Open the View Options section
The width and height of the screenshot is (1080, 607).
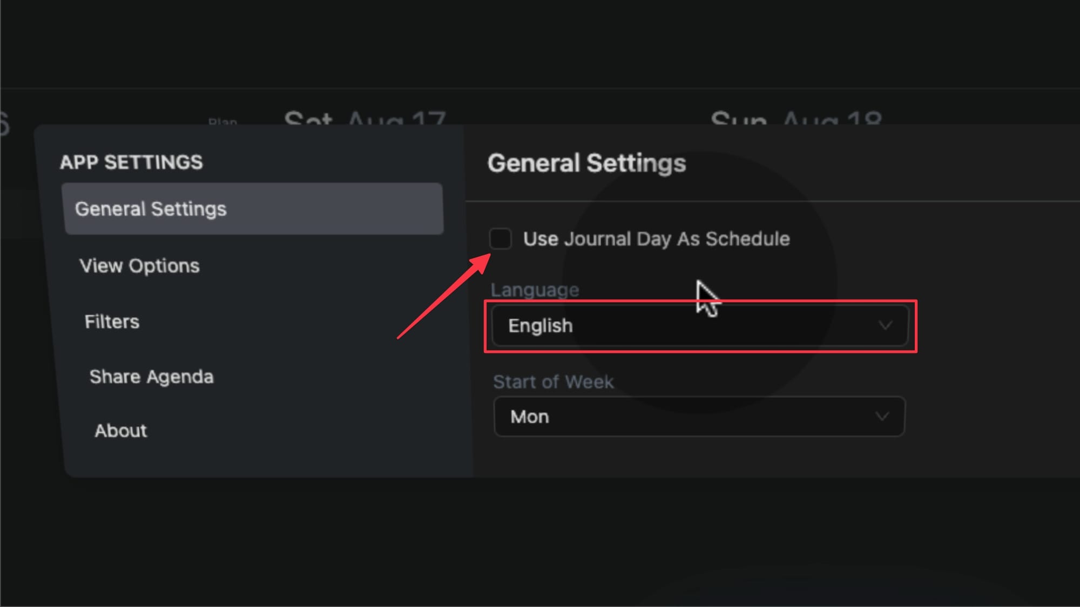pyautogui.click(x=139, y=265)
